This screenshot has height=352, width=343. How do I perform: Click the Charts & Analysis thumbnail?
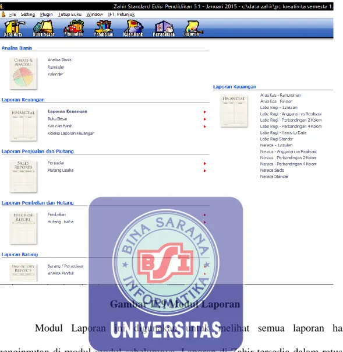23,73
